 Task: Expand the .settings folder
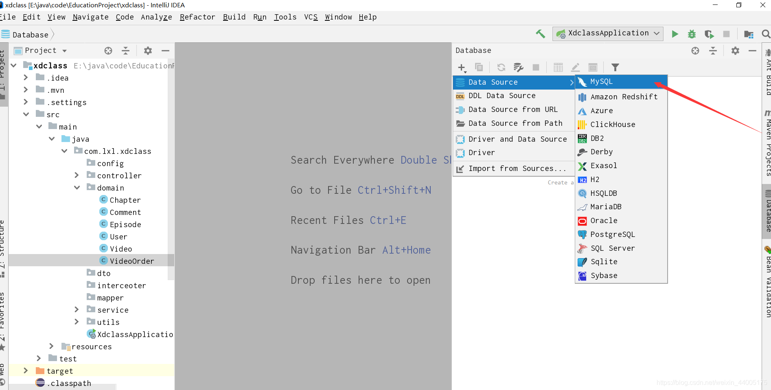(26, 102)
